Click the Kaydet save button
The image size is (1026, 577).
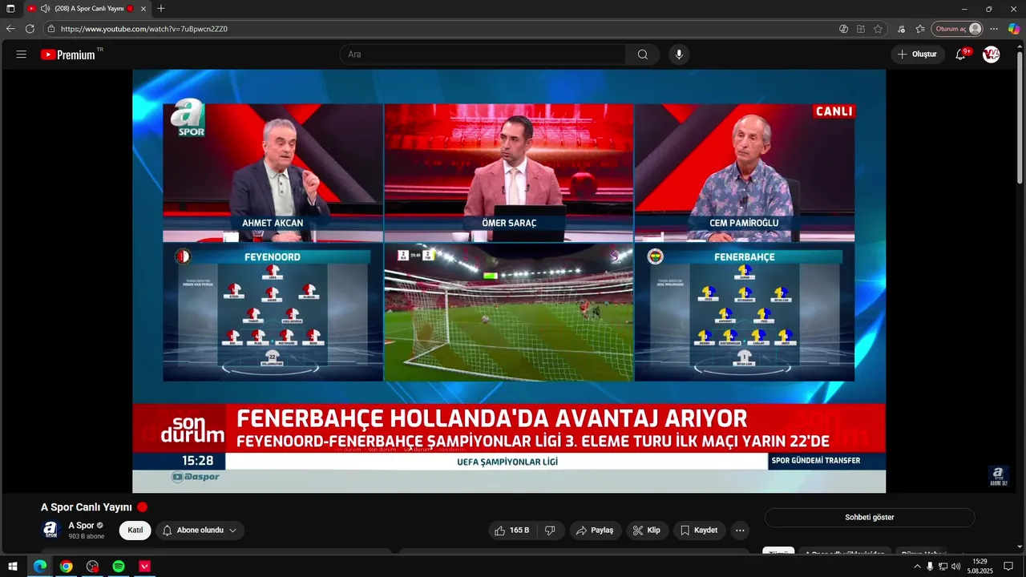(699, 531)
